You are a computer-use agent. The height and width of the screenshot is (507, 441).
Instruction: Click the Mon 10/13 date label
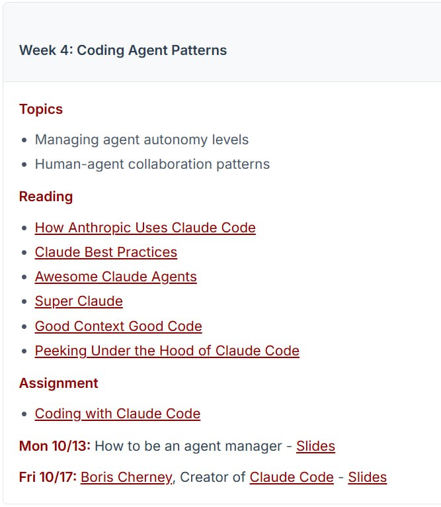pyautogui.click(x=54, y=446)
